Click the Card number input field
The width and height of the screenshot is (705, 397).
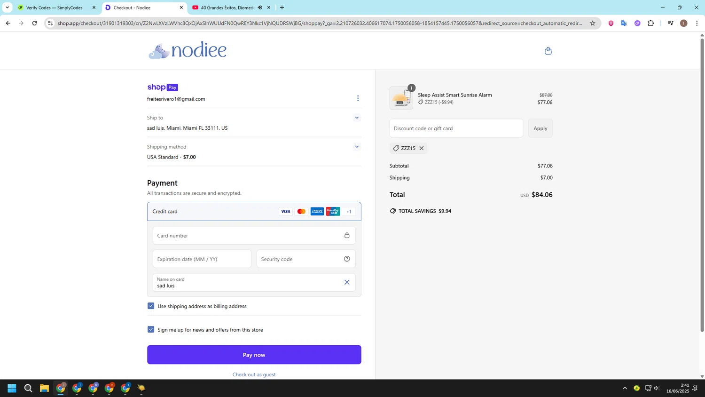click(254, 235)
